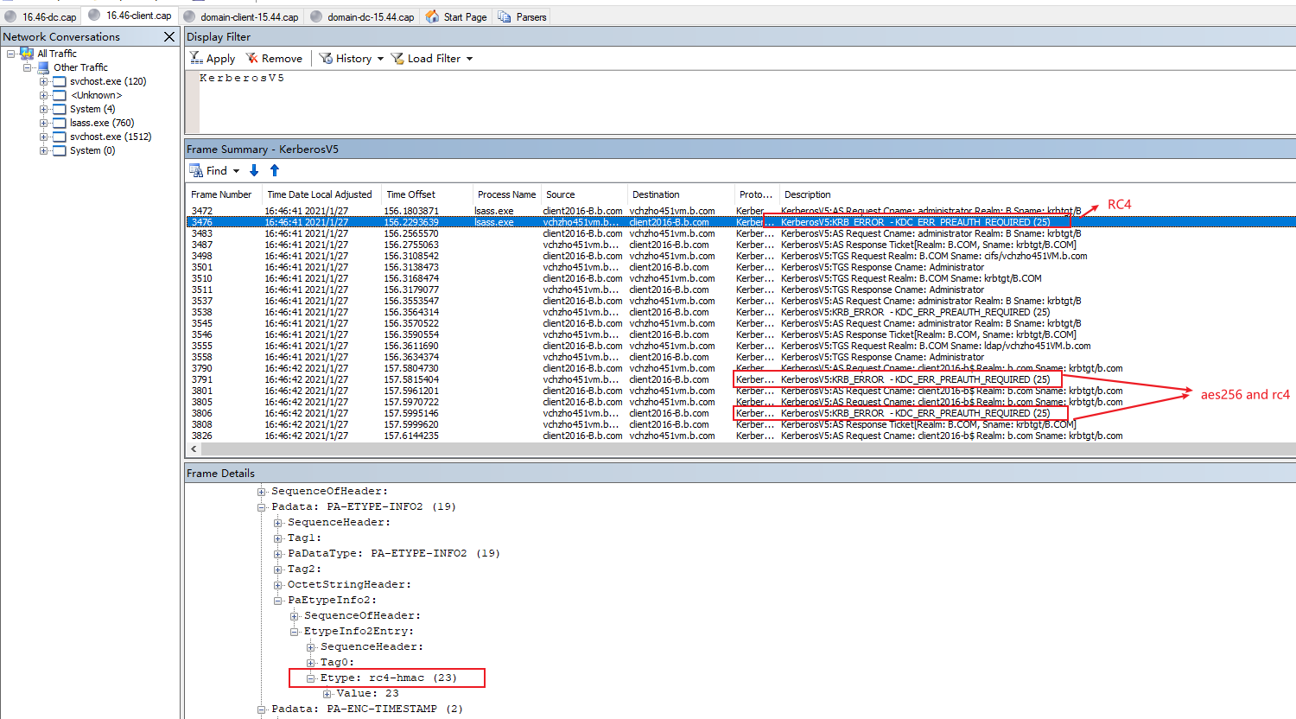Expand the SequenceHeader node under PA-ETYPE-INFO2
1296x719 pixels.
click(x=277, y=523)
